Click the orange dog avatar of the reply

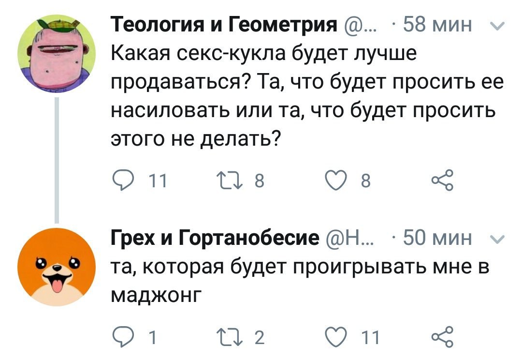[x=57, y=267]
